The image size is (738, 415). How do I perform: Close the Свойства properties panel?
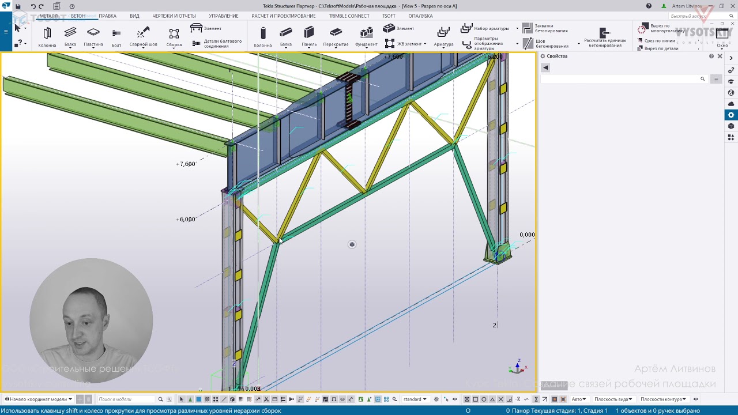tap(720, 56)
